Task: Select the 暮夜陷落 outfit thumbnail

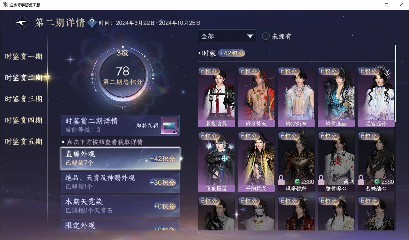Action: click(x=216, y=97)
